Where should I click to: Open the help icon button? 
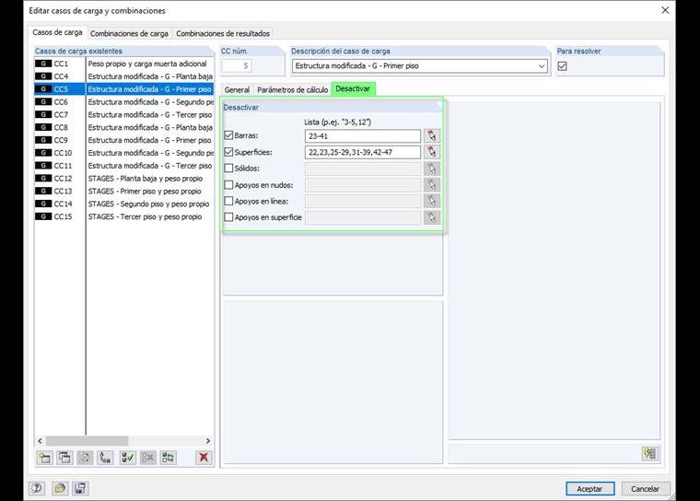pos(37,488)
